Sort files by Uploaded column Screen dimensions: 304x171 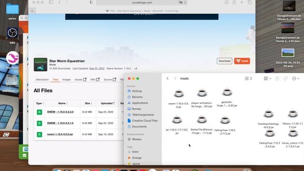point(108,104)
